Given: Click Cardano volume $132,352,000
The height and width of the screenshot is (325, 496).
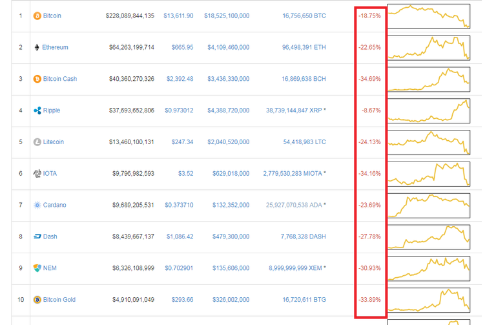Looking at the screenshot, I should (x=231, y=205).
